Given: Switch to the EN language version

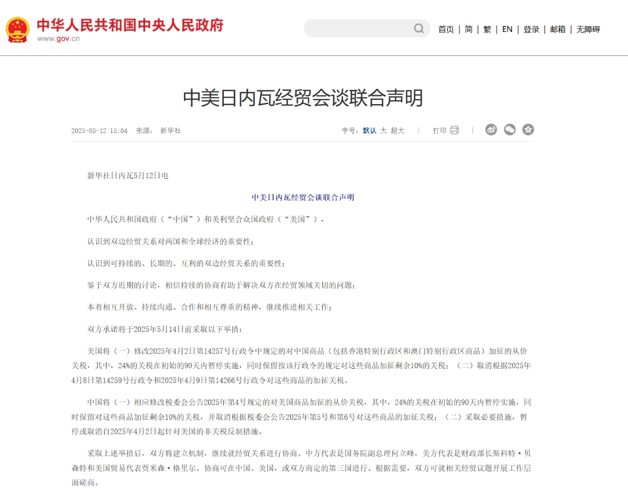Looking at the screenshot, I should [x=507, y=29].
